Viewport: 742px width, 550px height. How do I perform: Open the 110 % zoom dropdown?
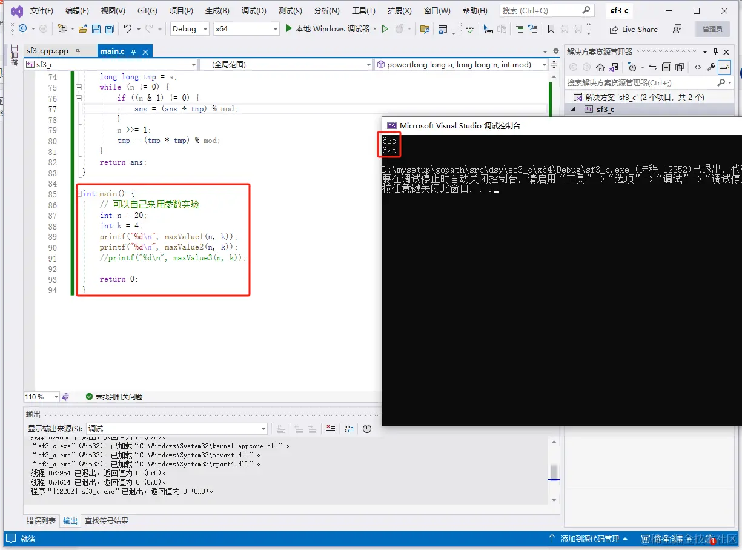pos(42,397)
